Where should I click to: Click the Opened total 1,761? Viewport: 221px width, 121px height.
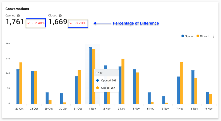pos(15,22)
